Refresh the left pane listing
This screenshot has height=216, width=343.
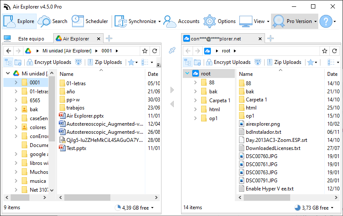(155, 51)
